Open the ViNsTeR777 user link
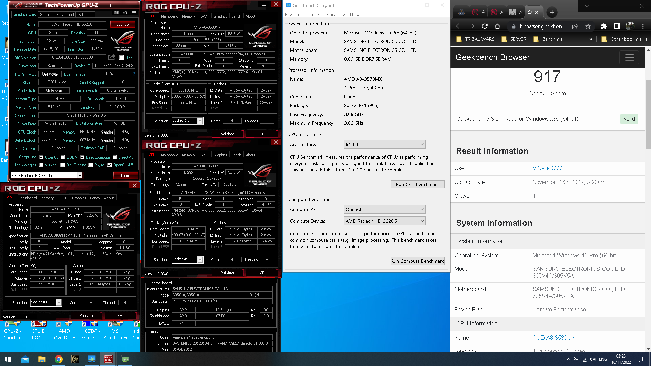The height and width of the screenshot is (366, 651). pos(547,168)
